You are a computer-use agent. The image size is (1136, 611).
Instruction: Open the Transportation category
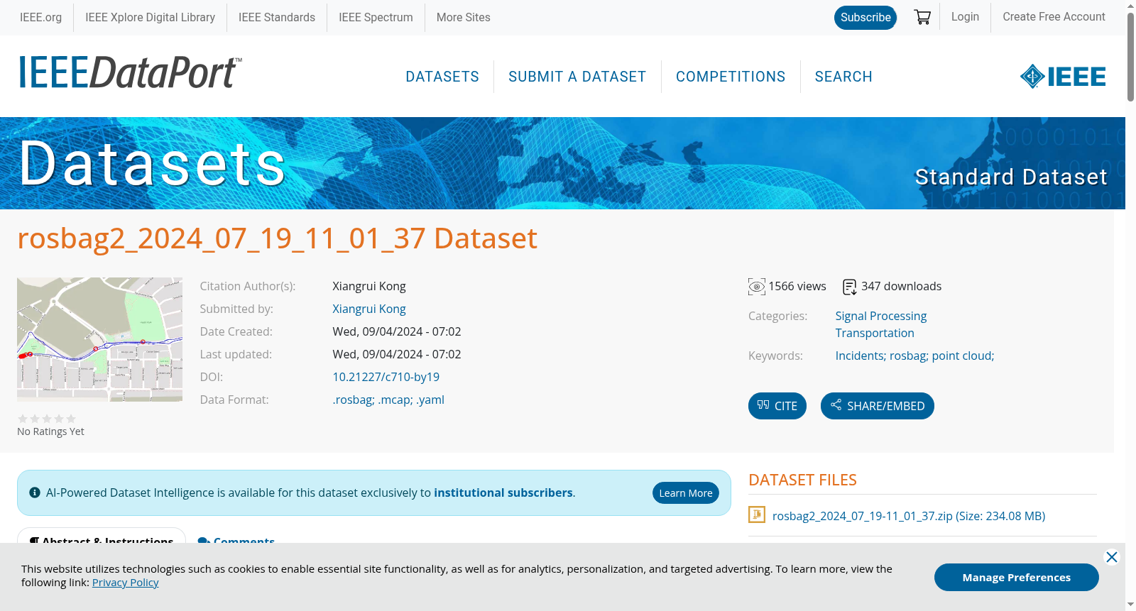pyautogui.click(x=875, y=334)
